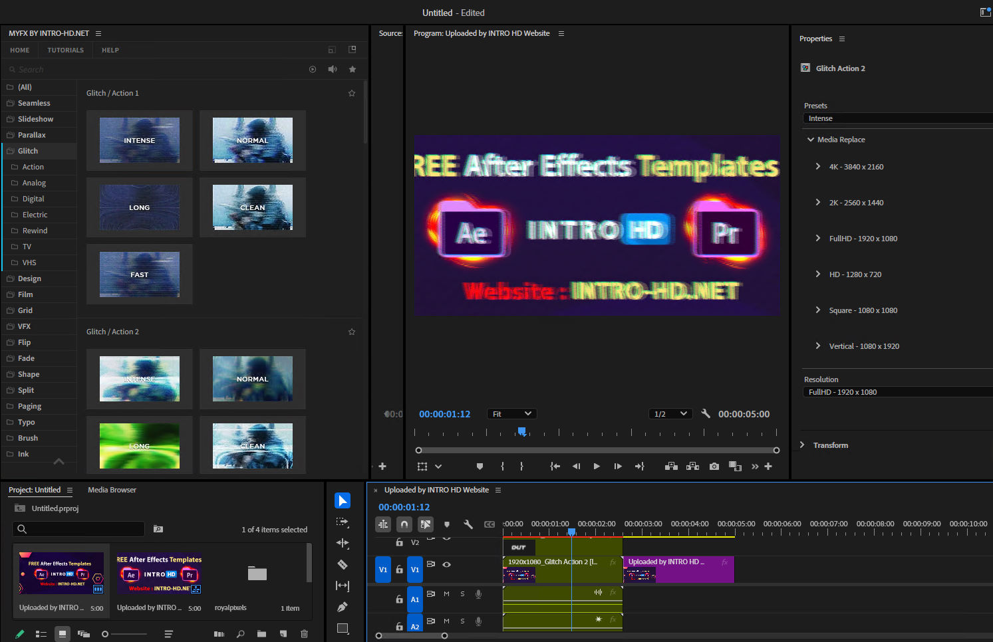The height and width of the screenshot is (642, 993).
Task: Select the Slideshow category folder
Action: point(39,119)
